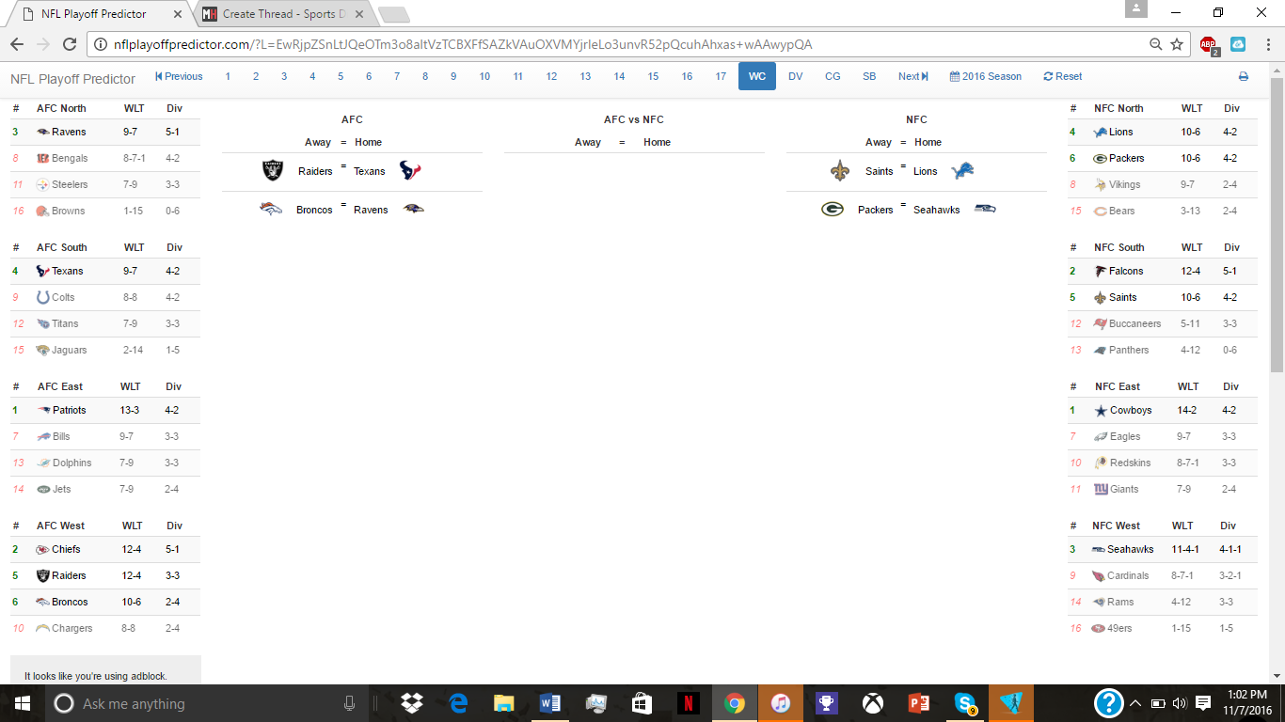Click the Reset link

(1063, 76)
